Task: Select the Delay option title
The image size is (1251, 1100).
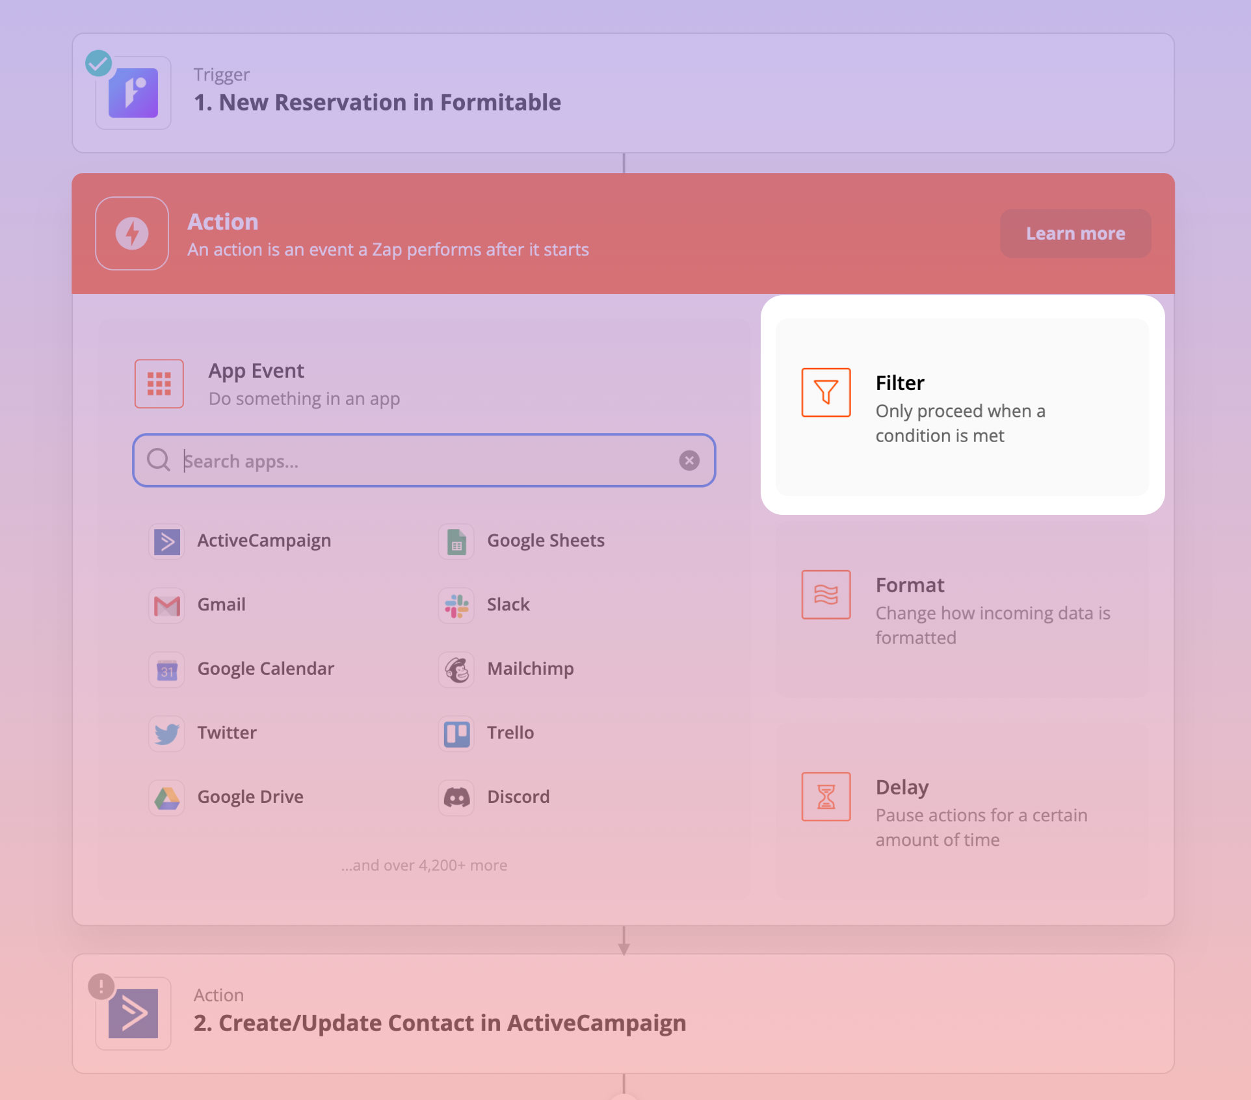Action: click(902, 787)
